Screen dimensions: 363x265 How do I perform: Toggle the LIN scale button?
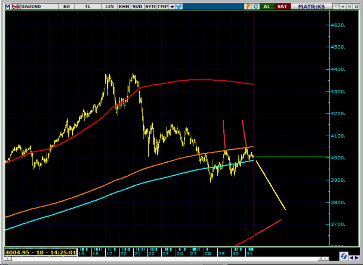tap(109, 6)
